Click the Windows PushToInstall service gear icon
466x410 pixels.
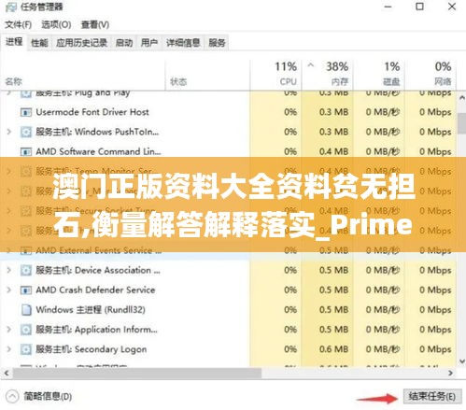pyautogui.click(x=26, y=132)
